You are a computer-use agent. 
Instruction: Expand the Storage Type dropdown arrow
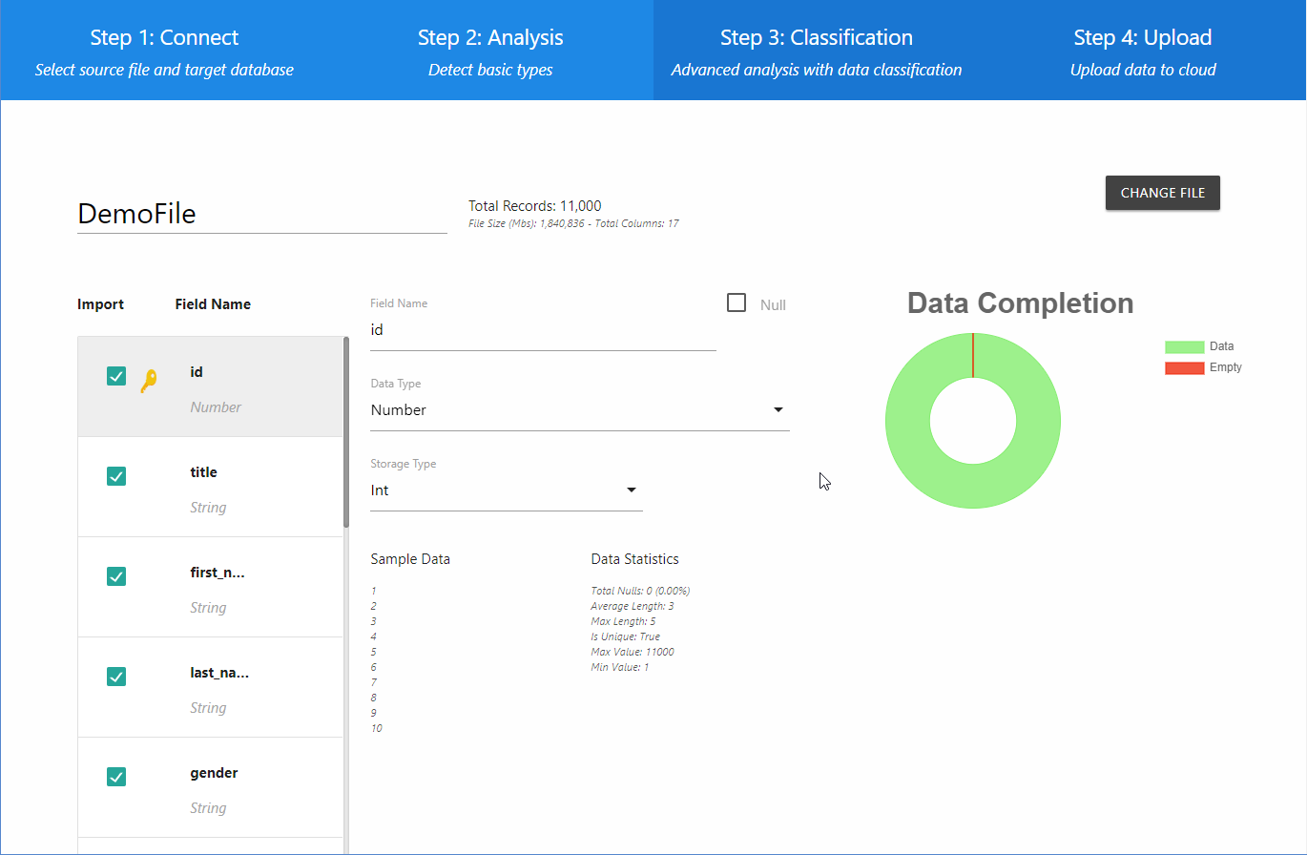[631, 490]
